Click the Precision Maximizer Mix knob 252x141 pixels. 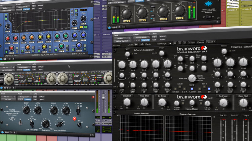coord(163,12)
